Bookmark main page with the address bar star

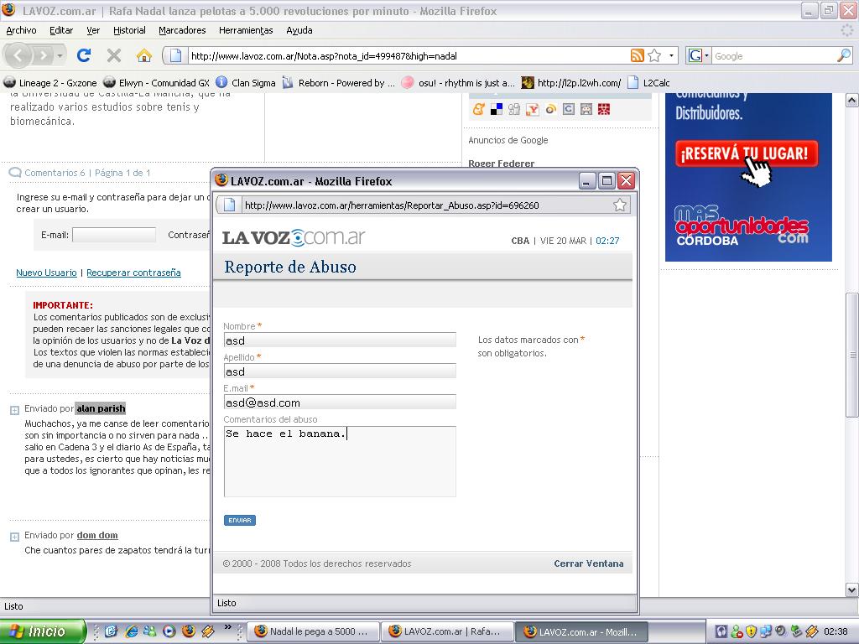[x=654, y=55]
